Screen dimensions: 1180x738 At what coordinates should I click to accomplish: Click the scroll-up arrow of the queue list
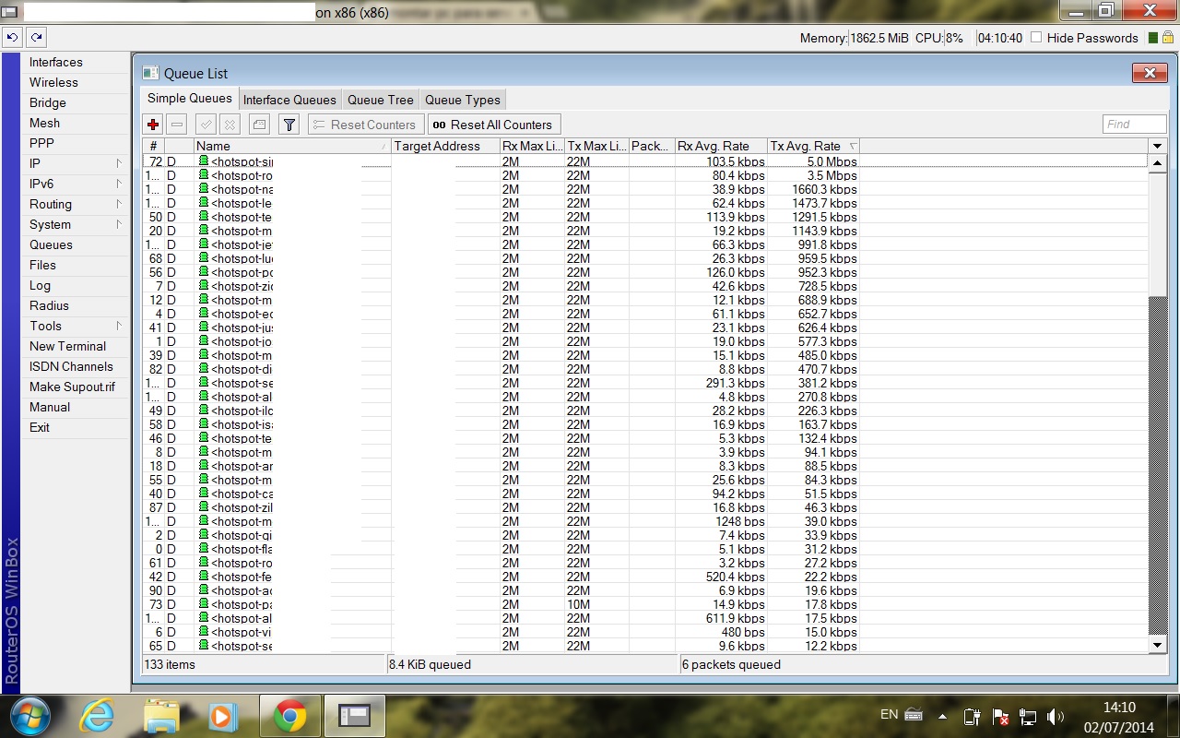point(1158,162)
